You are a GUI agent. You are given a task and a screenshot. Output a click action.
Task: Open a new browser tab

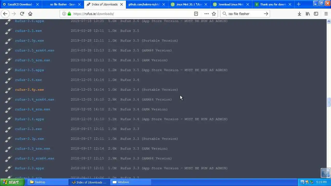click(299, 4)
